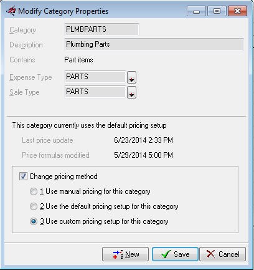Select Use the default pricing setup option

pyautogui.click(x=34, y=206)
